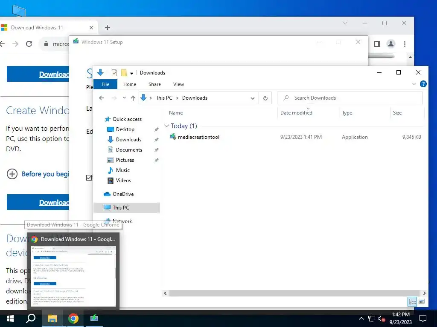Click lower Download button on Microsoft page
Screen dimensions: 437x327
(38, 202)
